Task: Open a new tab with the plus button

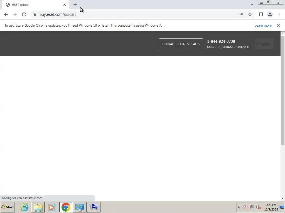Action: point(75,5)
